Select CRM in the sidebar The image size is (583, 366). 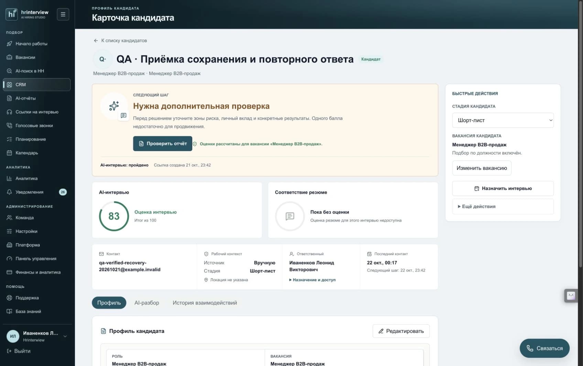point(36,85)
